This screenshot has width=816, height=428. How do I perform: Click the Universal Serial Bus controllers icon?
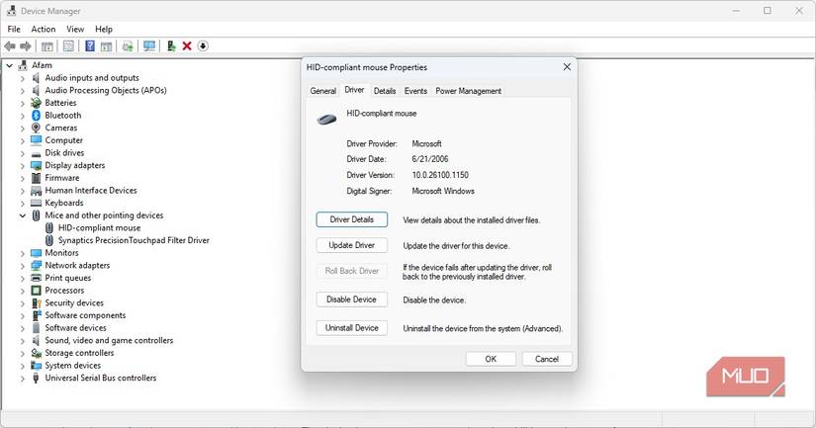(36, 378)
